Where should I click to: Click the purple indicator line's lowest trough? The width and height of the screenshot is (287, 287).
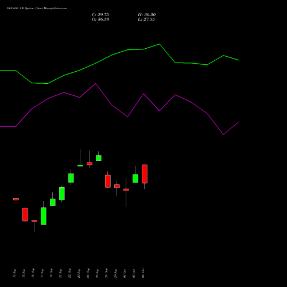pos(223,134)
